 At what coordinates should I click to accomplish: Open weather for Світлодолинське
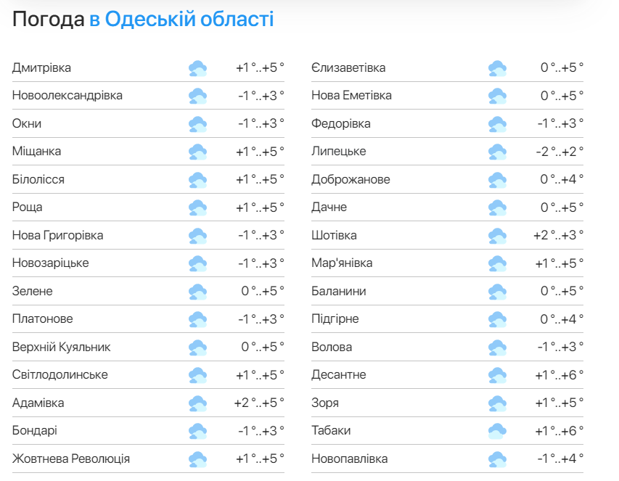tap(60, 375)
